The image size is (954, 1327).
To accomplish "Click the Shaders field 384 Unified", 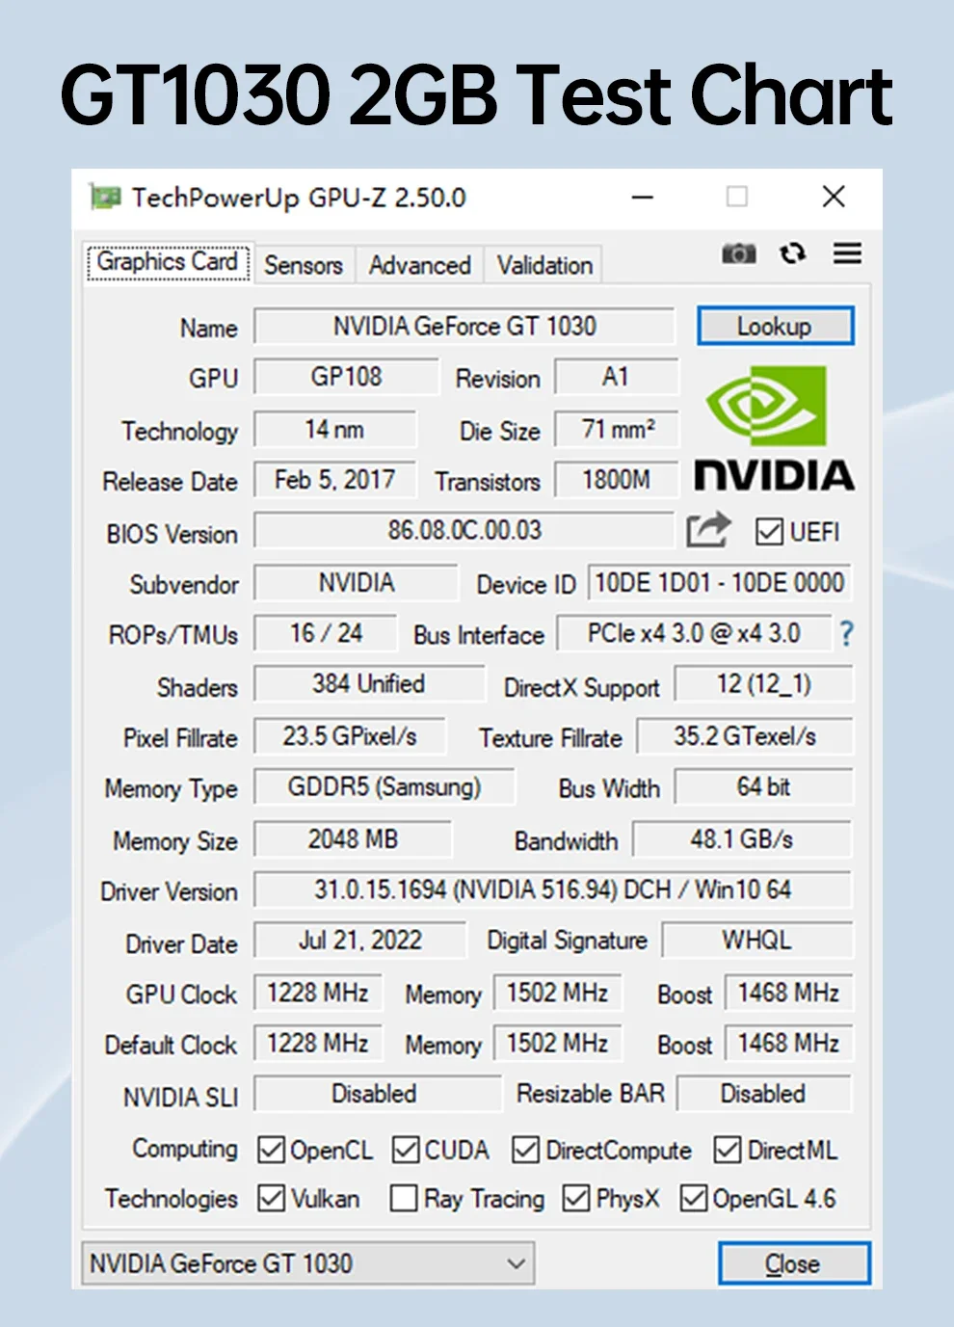I will point(368,684).
